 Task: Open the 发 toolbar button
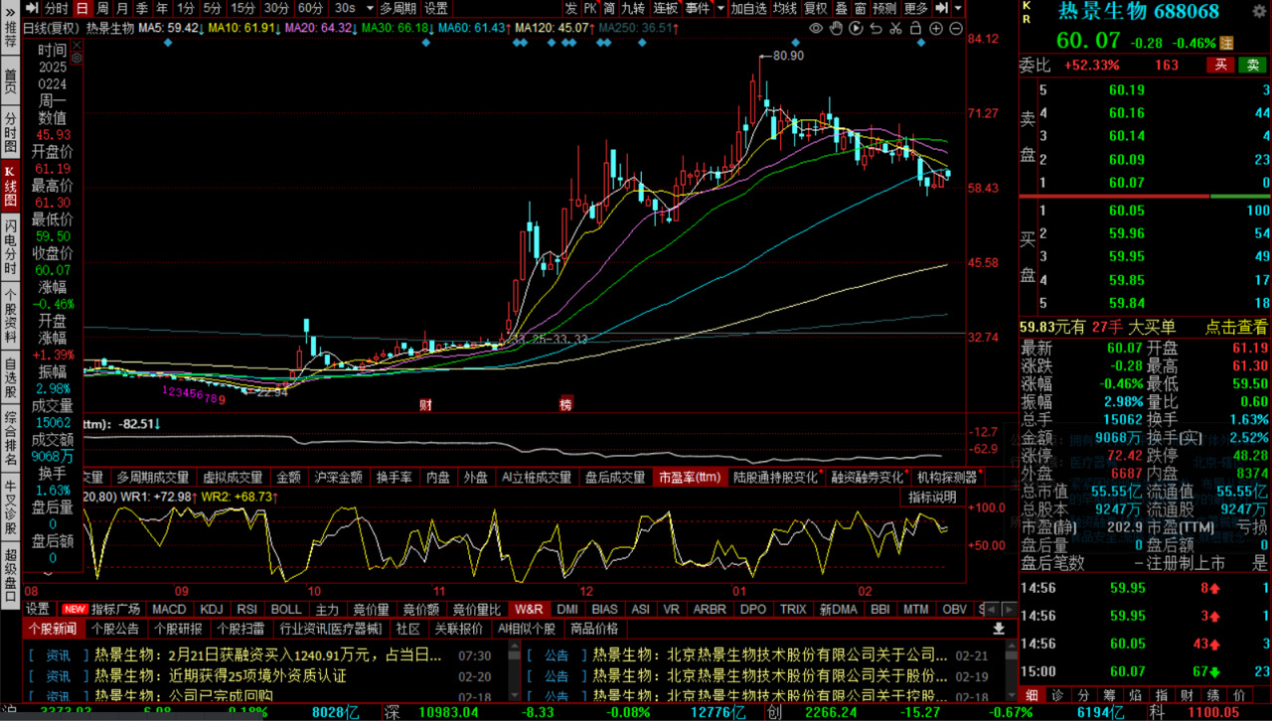[x=570, y=8]
